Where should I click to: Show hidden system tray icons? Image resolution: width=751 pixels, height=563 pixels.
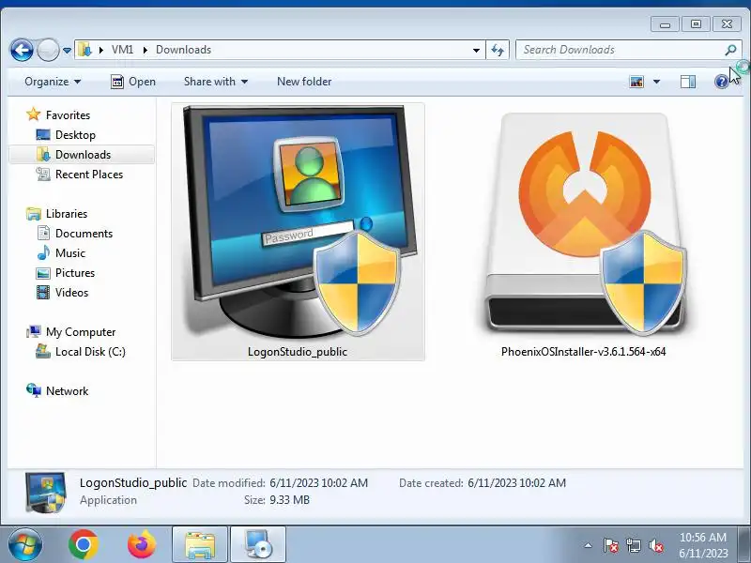point(588,545)
